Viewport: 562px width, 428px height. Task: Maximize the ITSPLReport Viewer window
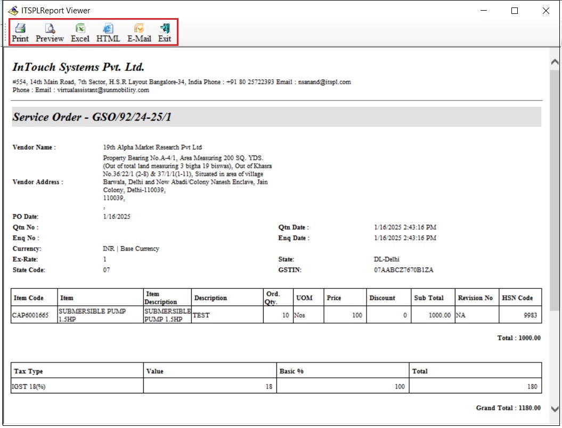click(515, 11)
